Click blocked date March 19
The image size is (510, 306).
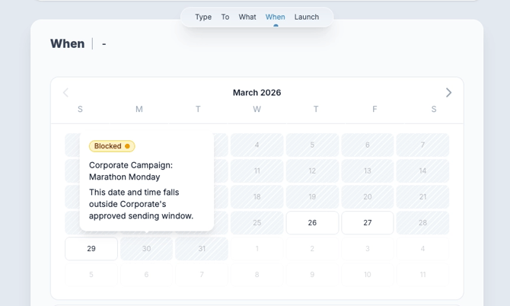312,197
